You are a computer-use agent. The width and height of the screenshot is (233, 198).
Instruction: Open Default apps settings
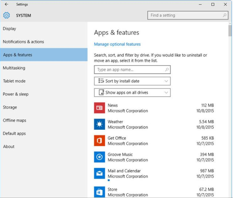[x=44, y=133]
